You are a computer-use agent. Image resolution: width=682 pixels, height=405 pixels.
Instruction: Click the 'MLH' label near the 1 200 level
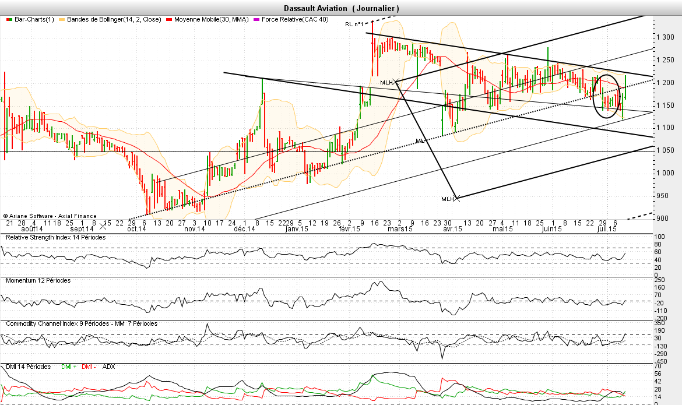[x=386, y=83]
